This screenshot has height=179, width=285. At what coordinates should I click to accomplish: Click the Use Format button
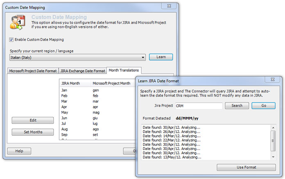point(246,167)
